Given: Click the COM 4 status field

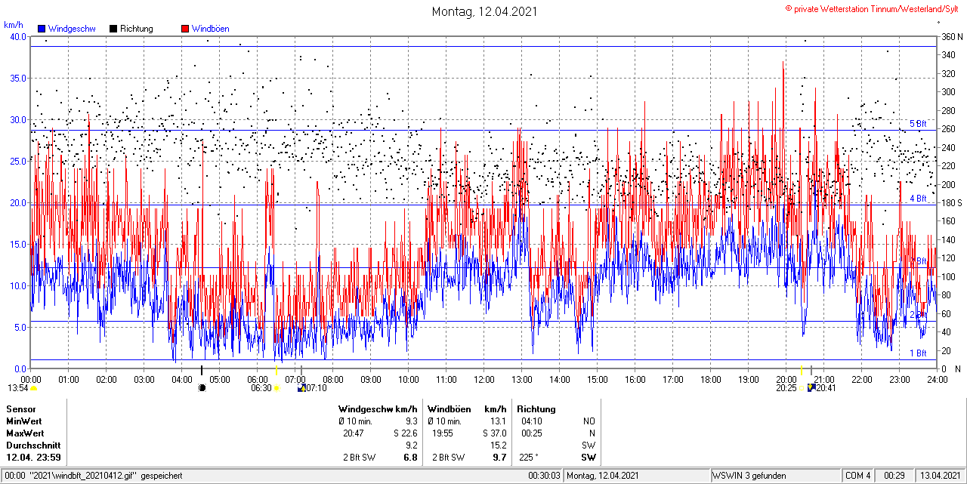Looking at the screenshot, I should pos(858,476).
